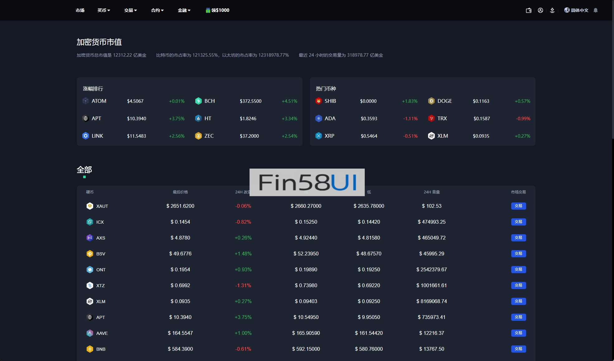The height and width of the screenshot is (361, 614).
Task: Expand the 买币 dropdown menu
Action: point(104,10)
